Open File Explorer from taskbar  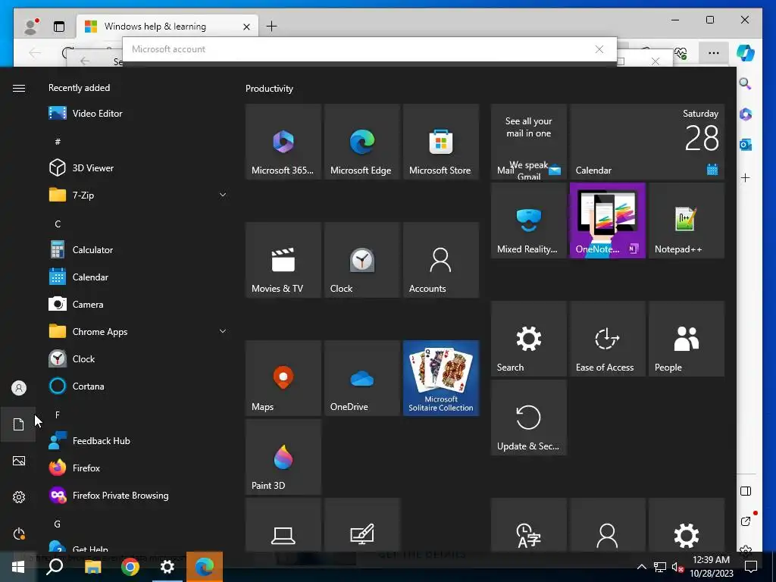(x=92, y=567)
